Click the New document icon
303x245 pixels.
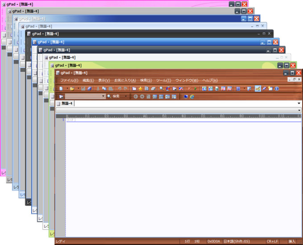click(61, 89)
